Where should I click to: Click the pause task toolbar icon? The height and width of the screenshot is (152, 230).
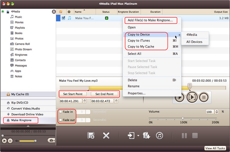tap(184, 136)
